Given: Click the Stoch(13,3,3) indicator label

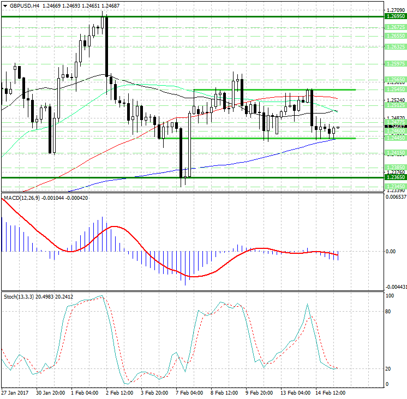Looking at the screenshot, I should point(19,296).
